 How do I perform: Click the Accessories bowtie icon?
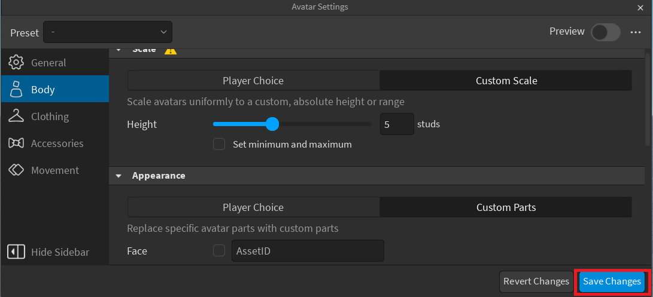tap(16, 143)
